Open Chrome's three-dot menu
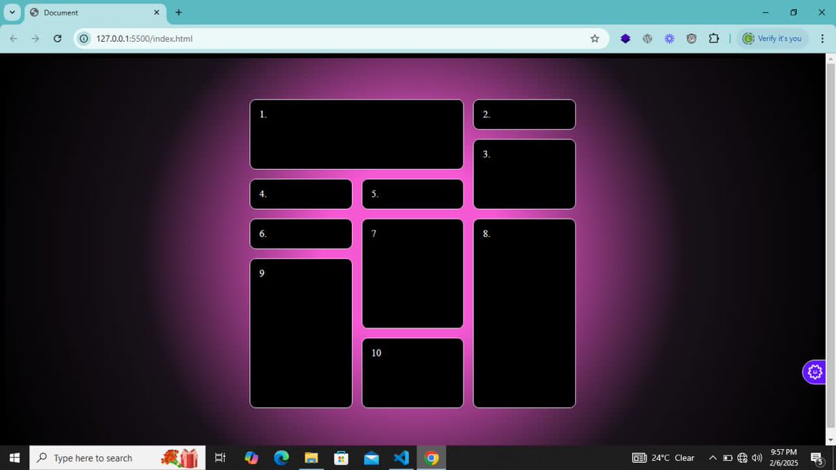 [822, 38]
